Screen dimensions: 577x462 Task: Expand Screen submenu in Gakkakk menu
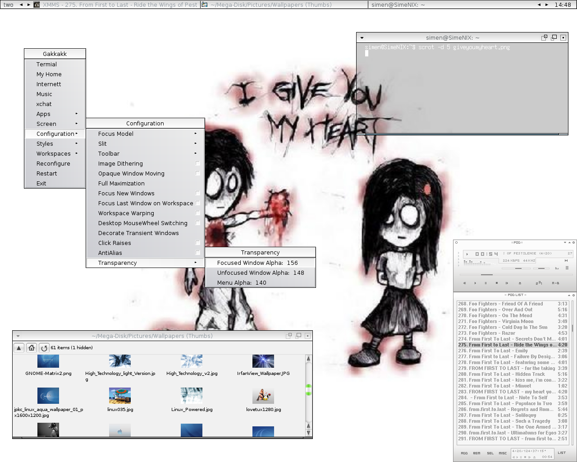[55, 124]
